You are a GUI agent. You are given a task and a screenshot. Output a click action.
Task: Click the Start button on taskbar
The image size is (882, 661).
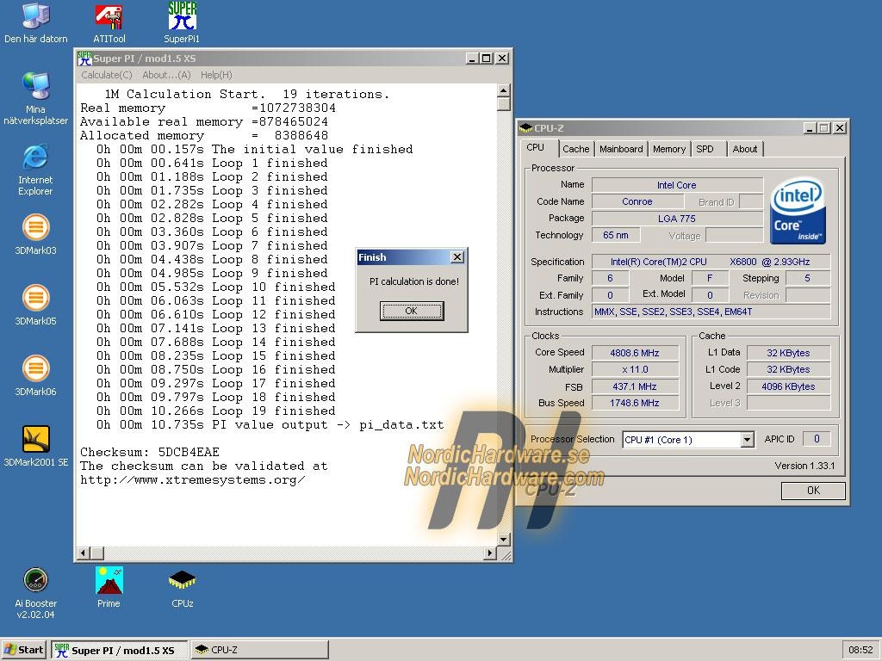(24, 650)
